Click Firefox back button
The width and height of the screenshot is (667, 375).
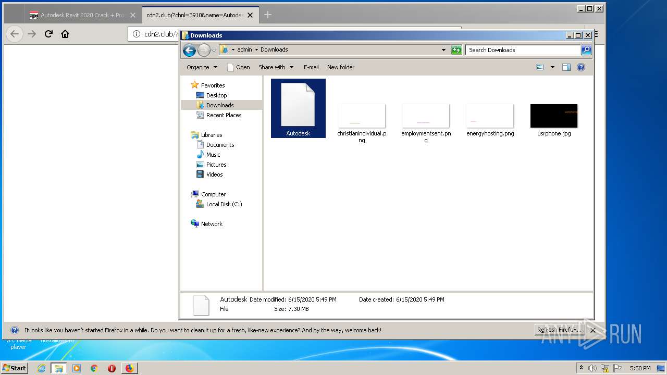coord(15,34)
